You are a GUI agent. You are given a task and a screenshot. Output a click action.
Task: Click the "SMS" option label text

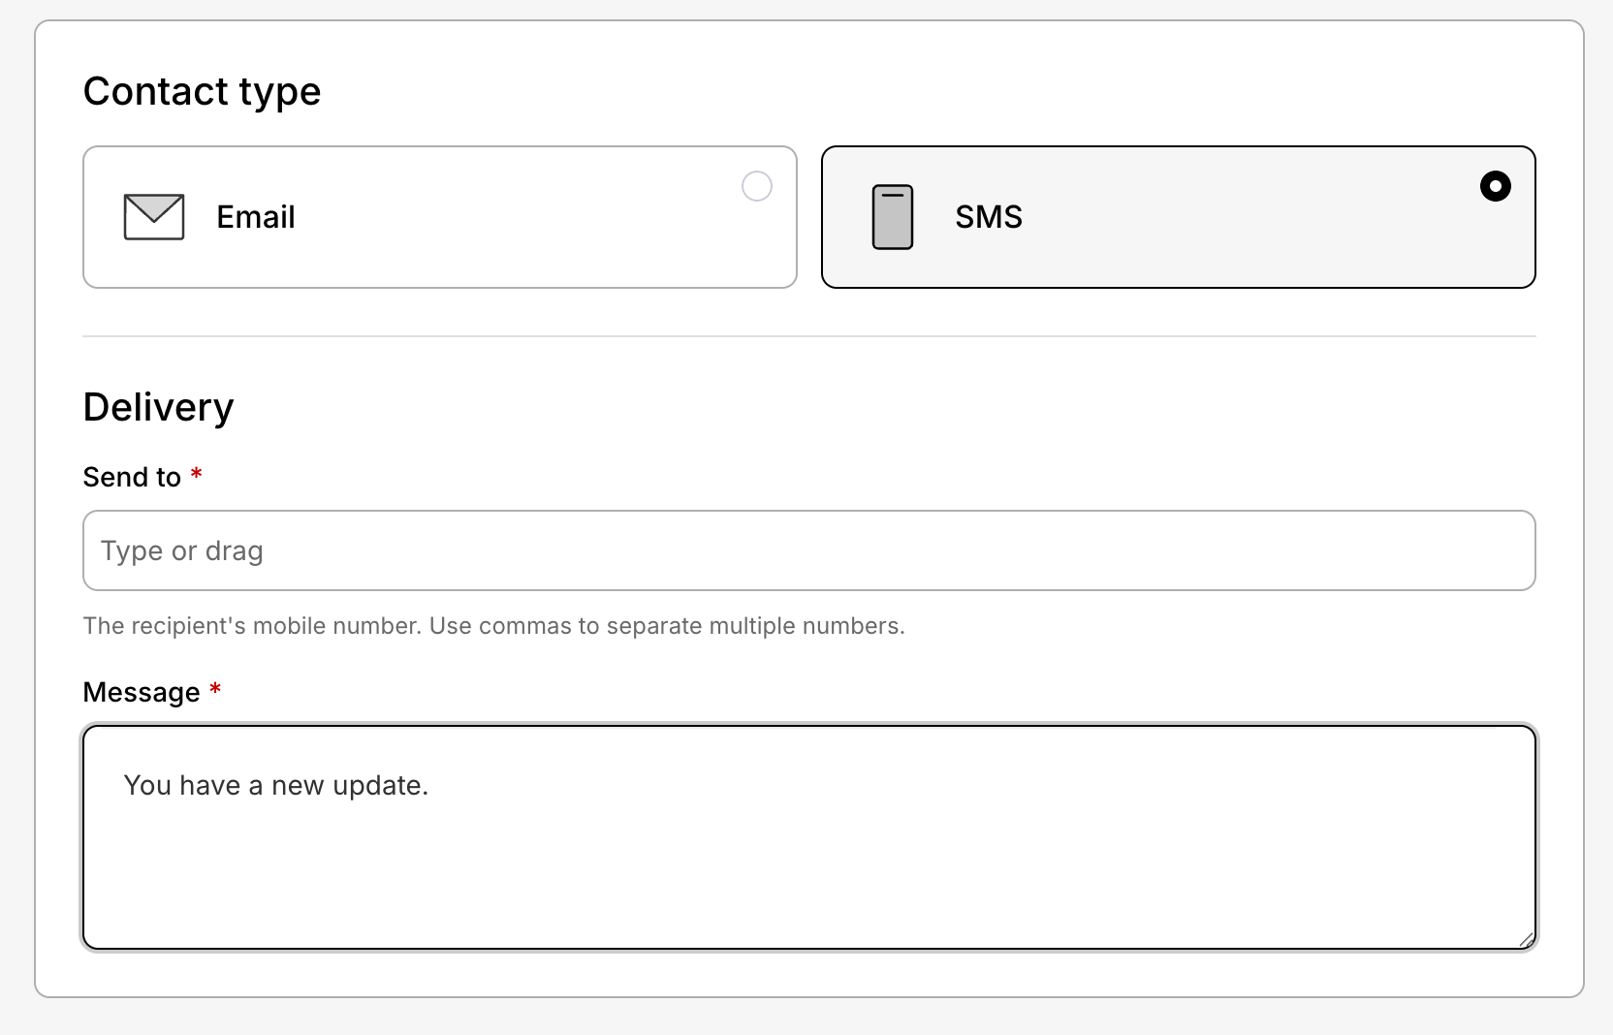pos(988,217)
